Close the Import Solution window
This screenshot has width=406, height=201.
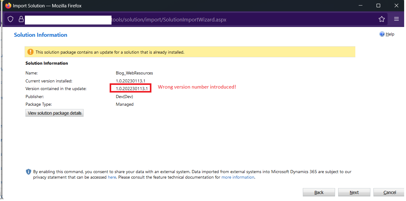396,6
